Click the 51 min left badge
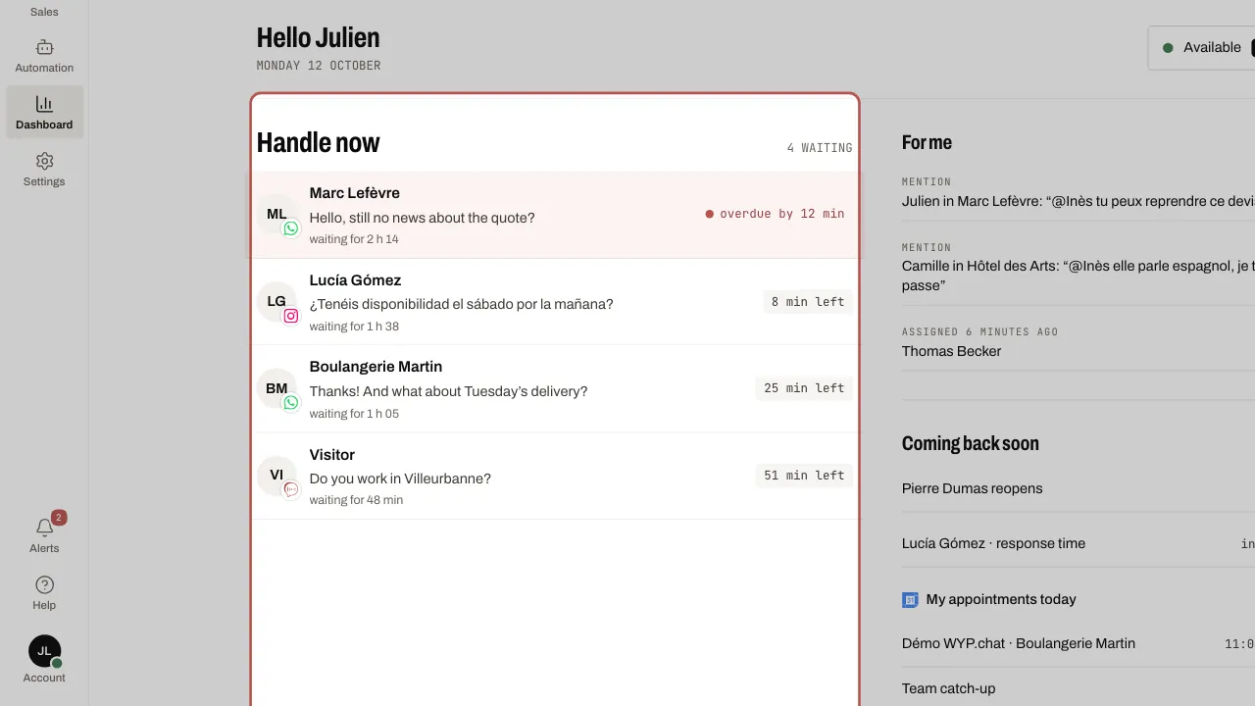1255x706 pixels. click(804, 476)
